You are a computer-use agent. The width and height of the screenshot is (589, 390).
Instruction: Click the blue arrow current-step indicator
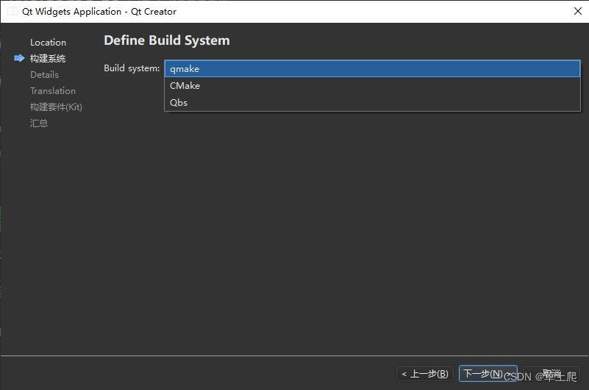click(19, 58)
